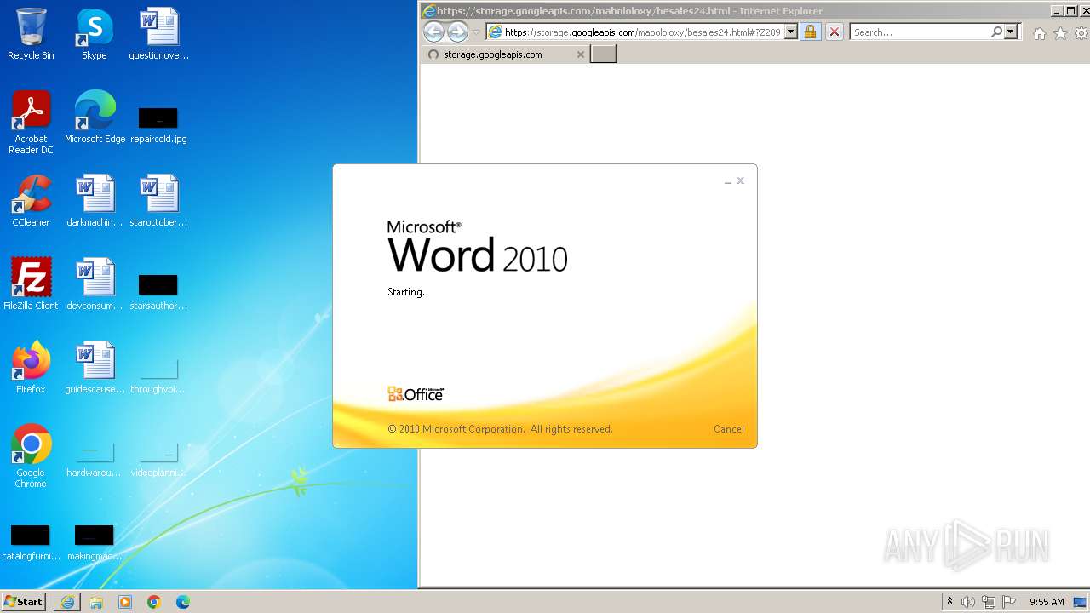Select the questionove... Word document icon
The height and width of the screenshot is (613, 1090).
click(x=158, y=34)
